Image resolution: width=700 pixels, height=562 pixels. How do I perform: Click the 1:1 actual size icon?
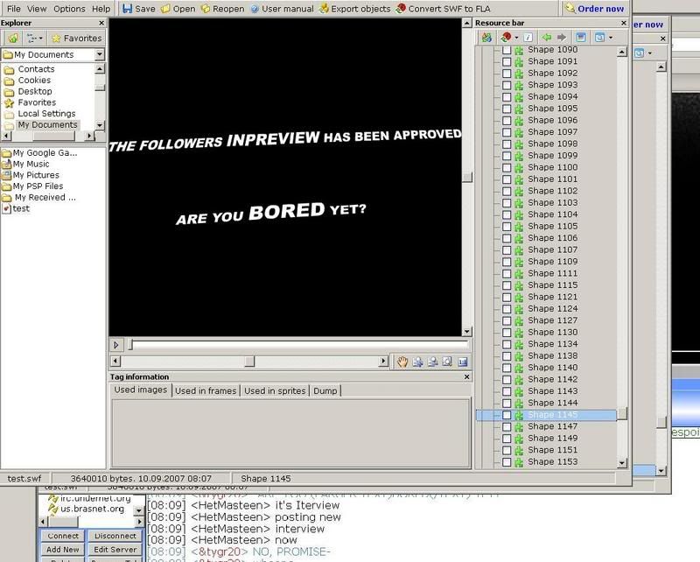tap(462, 362)
